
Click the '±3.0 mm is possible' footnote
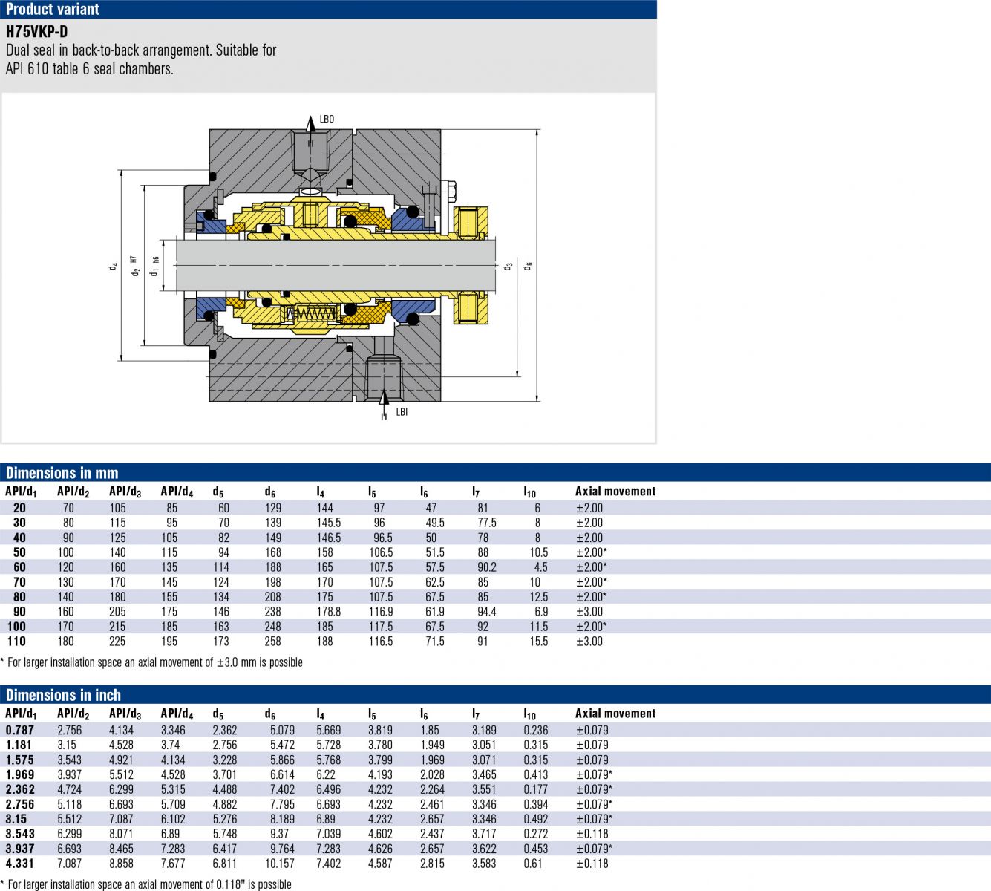pos(259,662)
